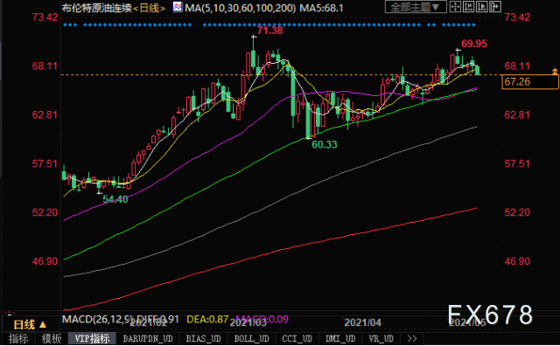The image size is (560, 346).
Task: Select the CCI_UD indicator
Action: pos(297,338)
